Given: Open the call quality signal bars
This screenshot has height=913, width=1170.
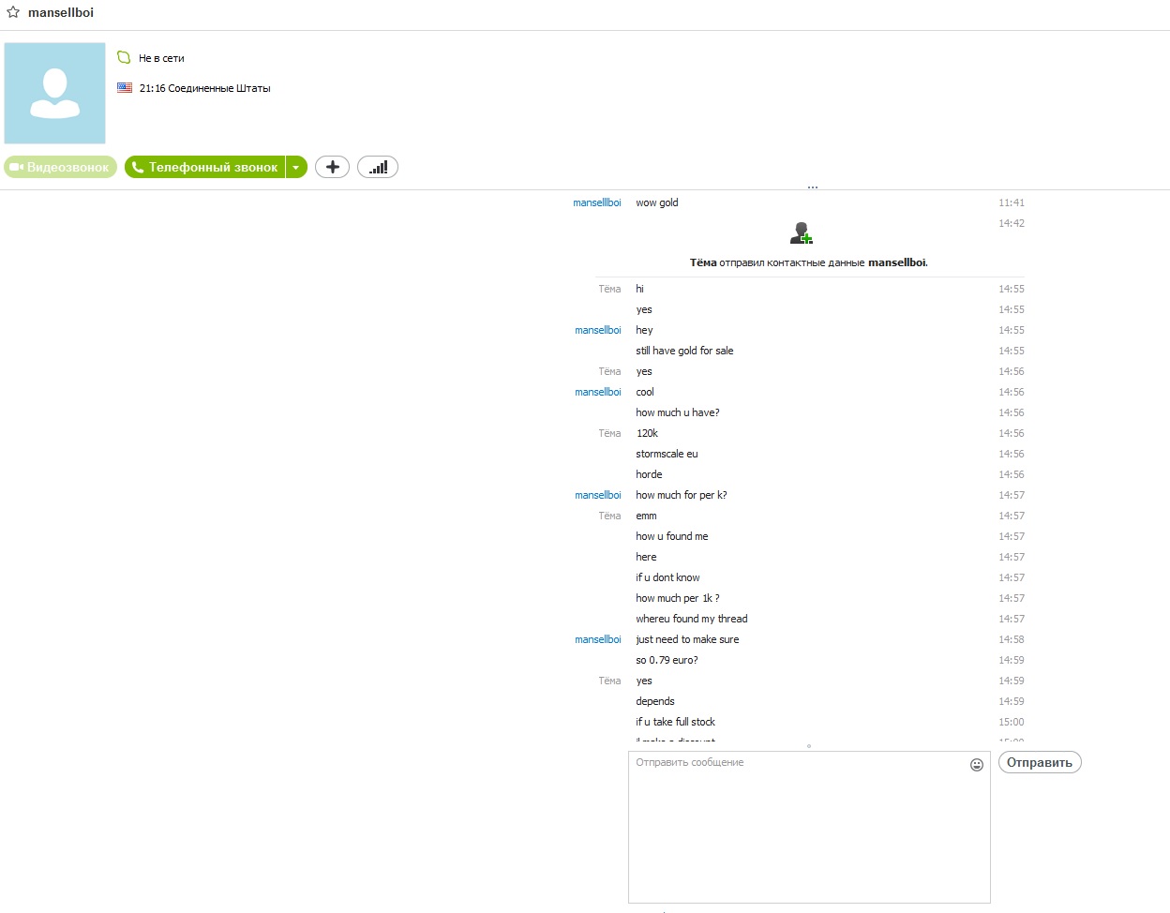Looking at the screenshot, I should [378, 167].
